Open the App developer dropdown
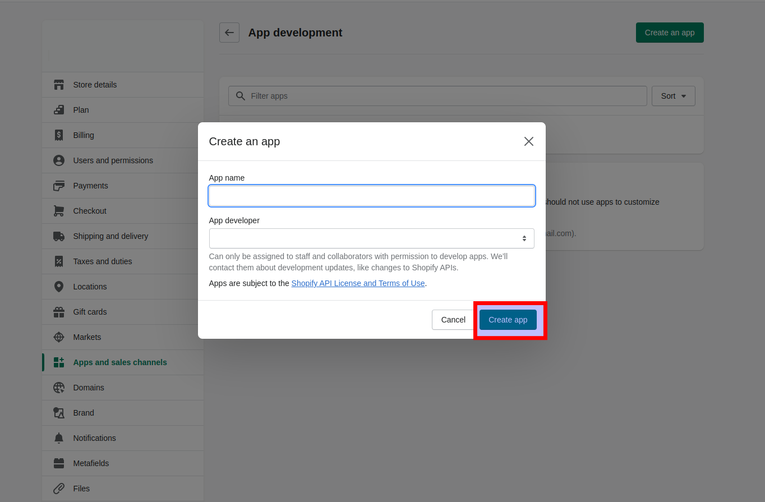This screenshot has height=502, width=765. (371, 238)
